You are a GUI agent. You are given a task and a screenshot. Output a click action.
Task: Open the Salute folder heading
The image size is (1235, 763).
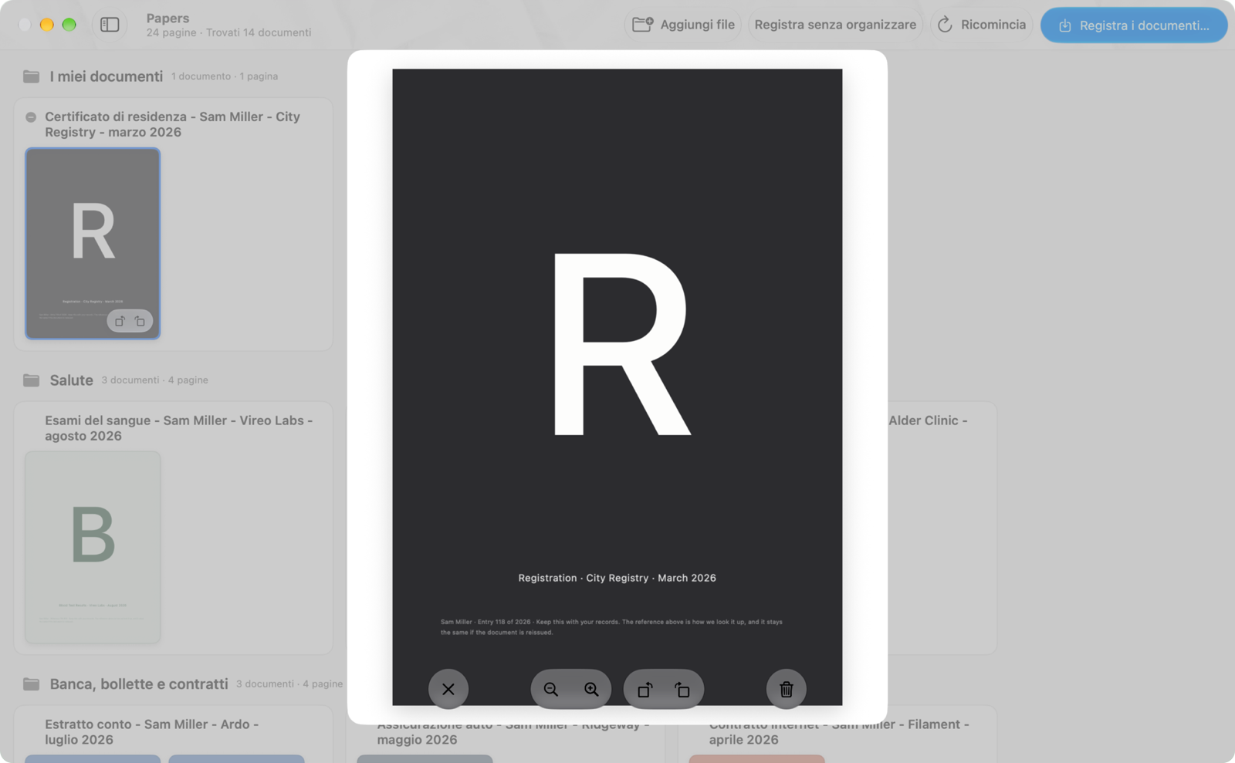pyautogui.click(x=72, y=380)
